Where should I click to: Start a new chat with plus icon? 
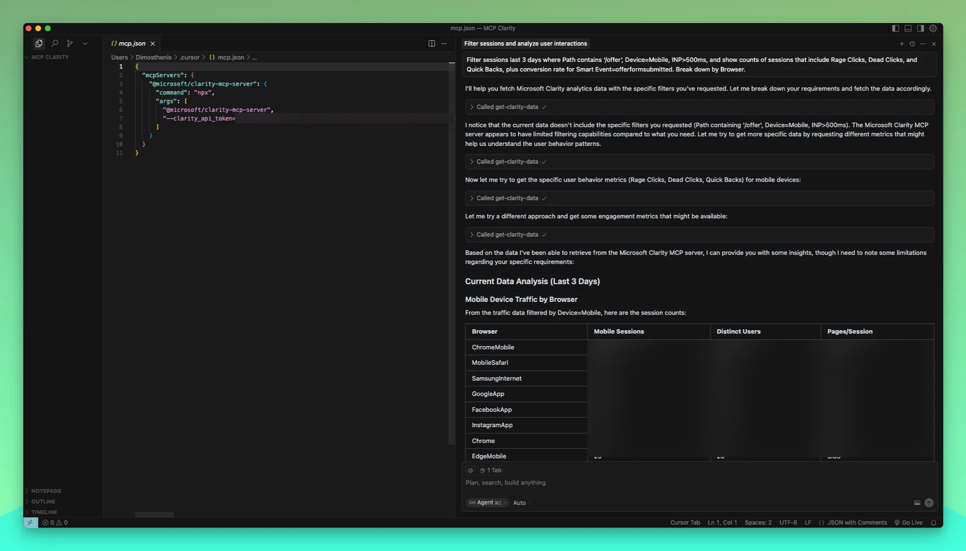click(902, 44)
